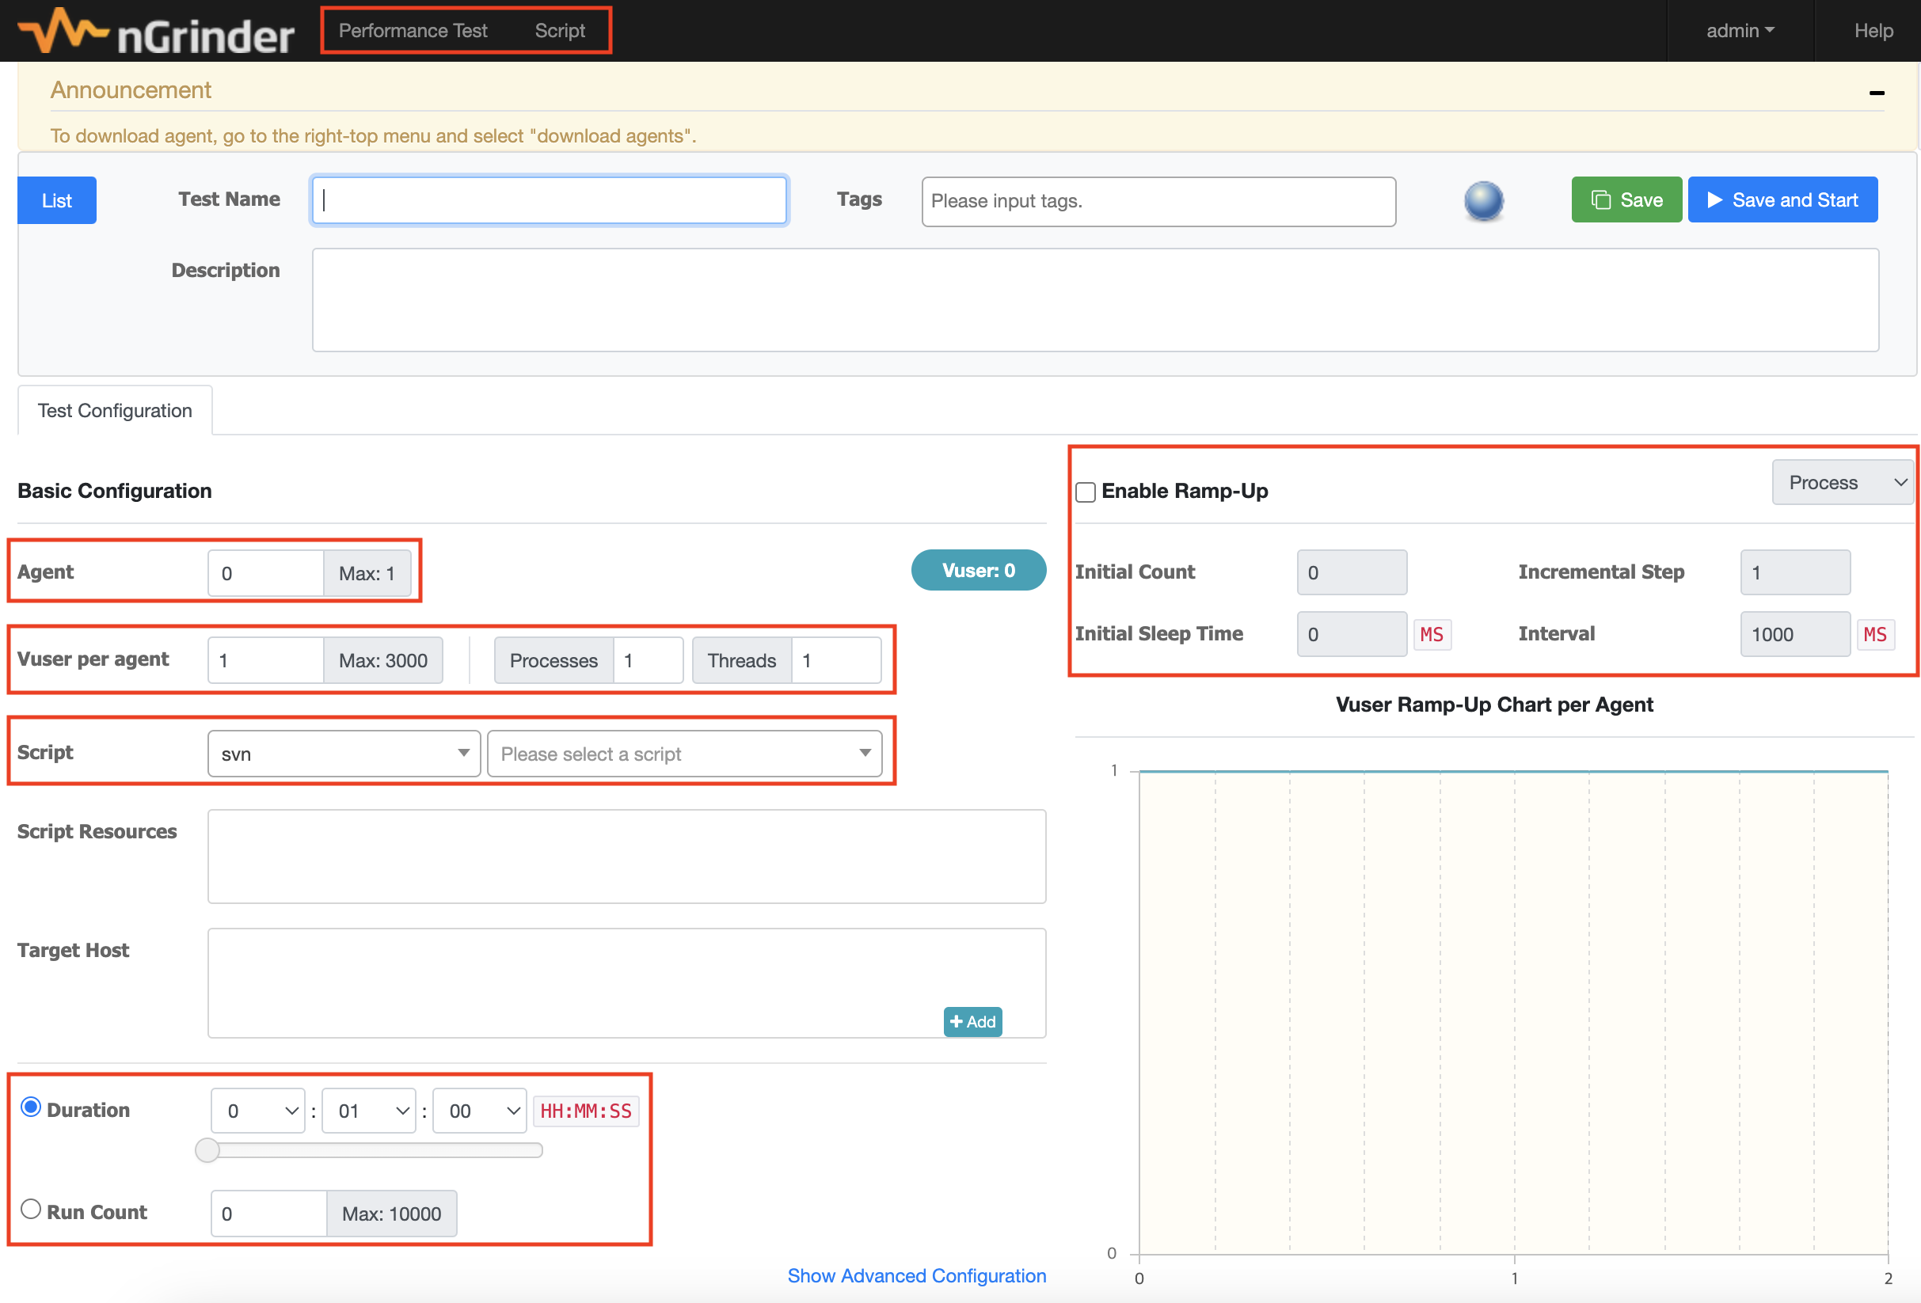Click the duration slider handle

click(207, 1150)
